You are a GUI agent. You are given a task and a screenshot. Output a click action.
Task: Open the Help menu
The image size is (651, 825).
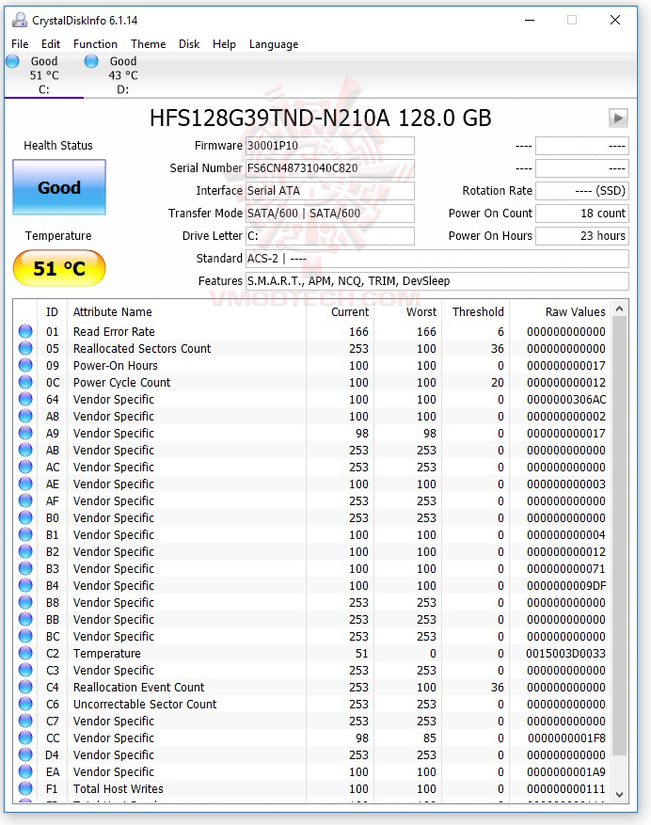(224, 44)
